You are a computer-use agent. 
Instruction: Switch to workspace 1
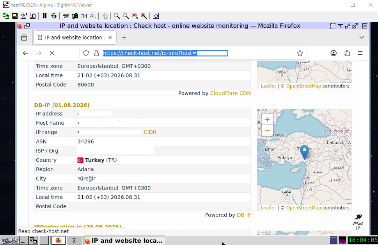pos(59,240)
